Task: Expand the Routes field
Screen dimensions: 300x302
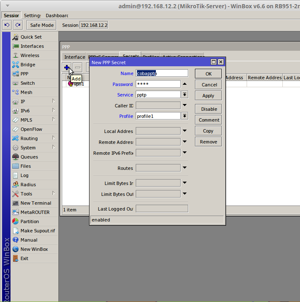Action: point(184,167)
